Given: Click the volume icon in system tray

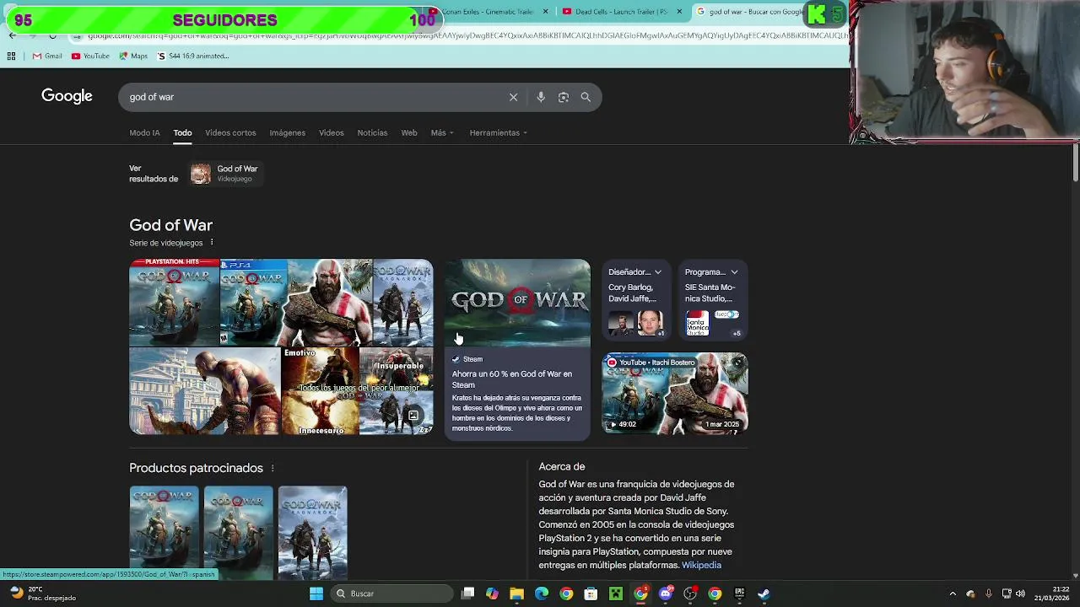Looking at the screenshot, I should [x=1021, y=594].
